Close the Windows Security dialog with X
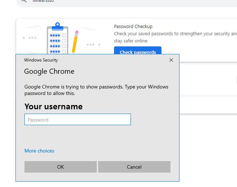The image size is (237, 187). 171,60
